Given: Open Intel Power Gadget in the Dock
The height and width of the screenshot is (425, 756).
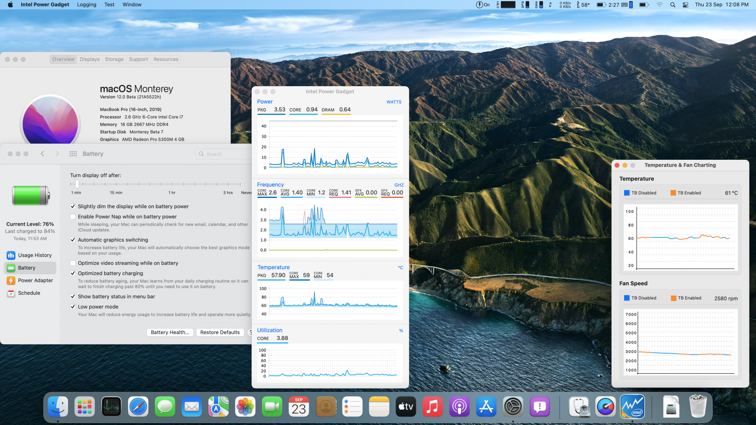Looking at the screenshot, I should point(632,407).
